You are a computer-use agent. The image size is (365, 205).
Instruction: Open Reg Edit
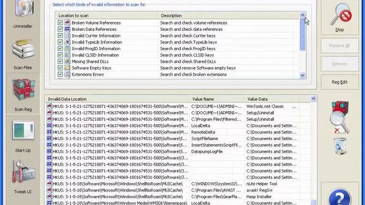[x=340, y=82]
